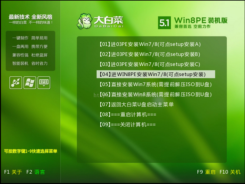Choose highlighted entry 04, 进WIN8PE安装Win7/8
This screenshot has width=245, height=184.
[156, 74]
